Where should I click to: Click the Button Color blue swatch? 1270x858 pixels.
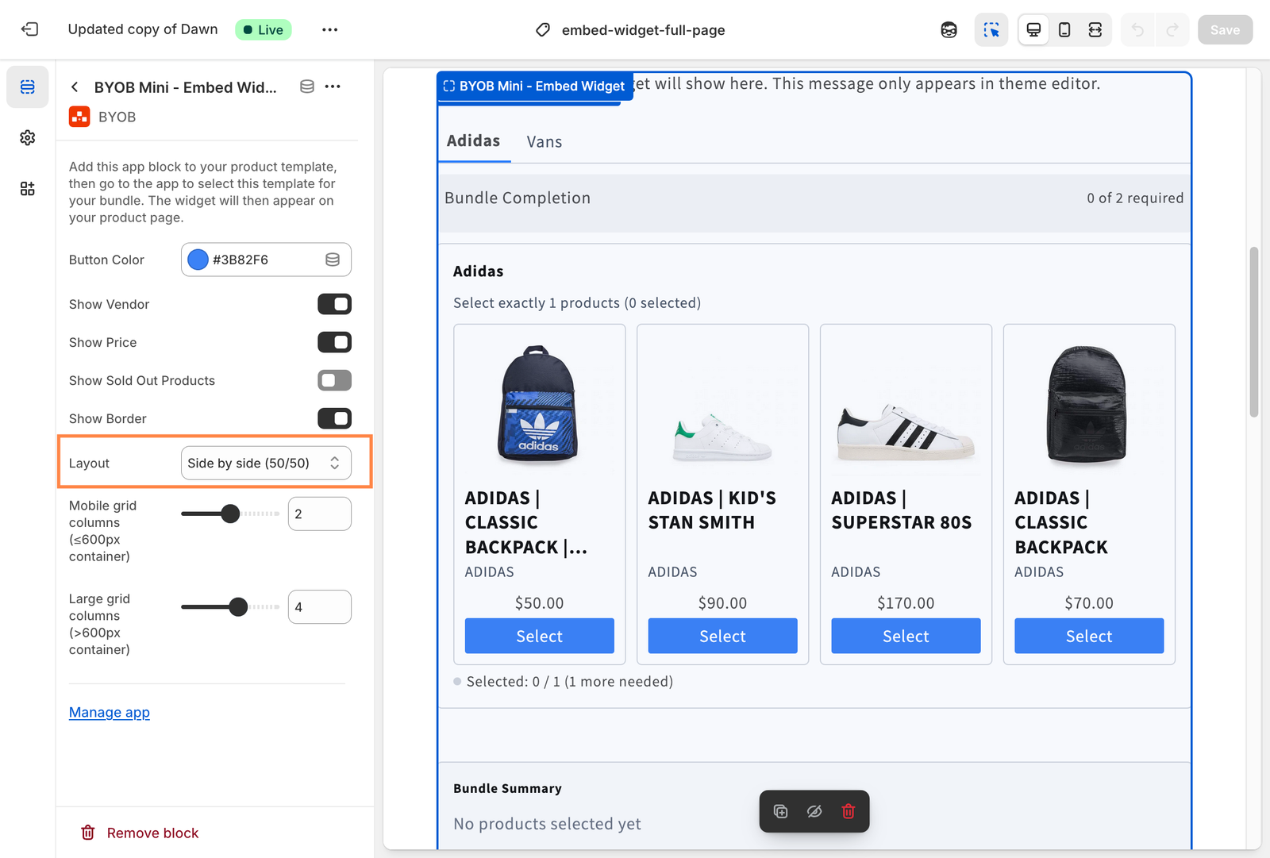198,260
